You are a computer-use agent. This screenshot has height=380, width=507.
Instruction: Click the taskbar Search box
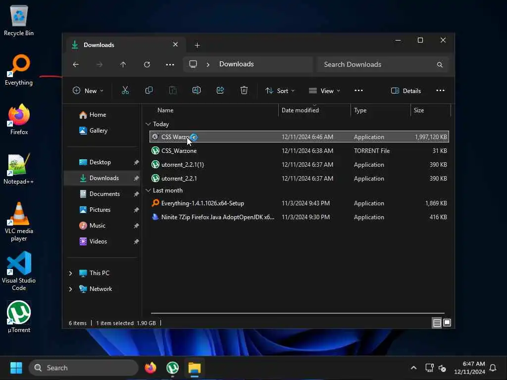[x=83, y=368]
